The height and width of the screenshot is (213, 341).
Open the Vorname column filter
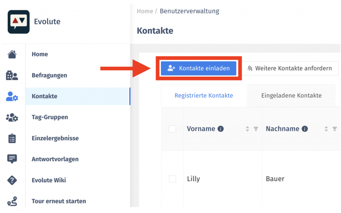point(256,129)
